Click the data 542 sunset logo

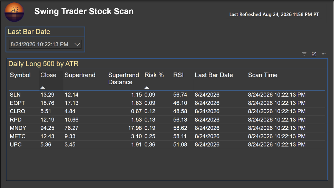(x=14, y=12)
